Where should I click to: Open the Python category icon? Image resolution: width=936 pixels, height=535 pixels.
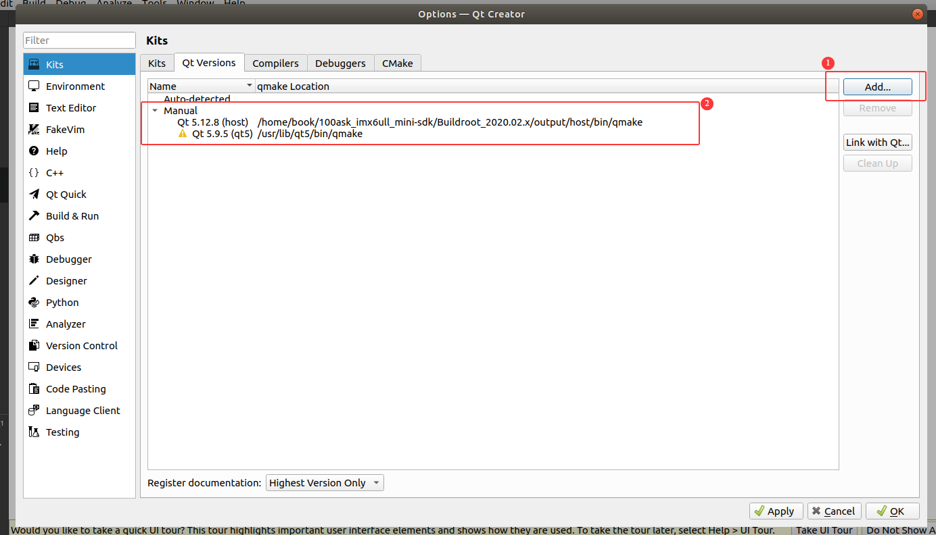pos(34,303)
